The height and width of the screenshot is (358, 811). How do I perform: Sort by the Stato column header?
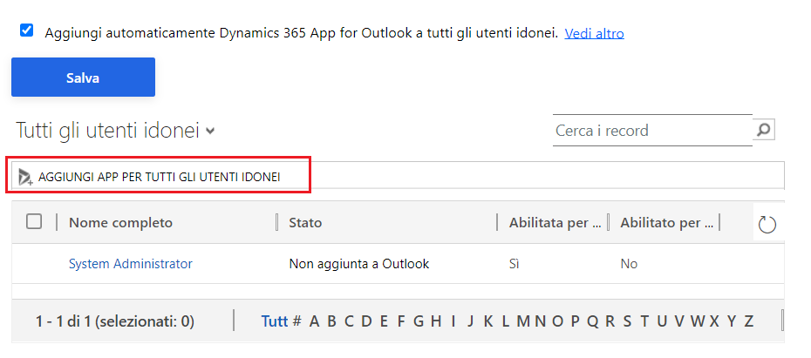[305, 223]
